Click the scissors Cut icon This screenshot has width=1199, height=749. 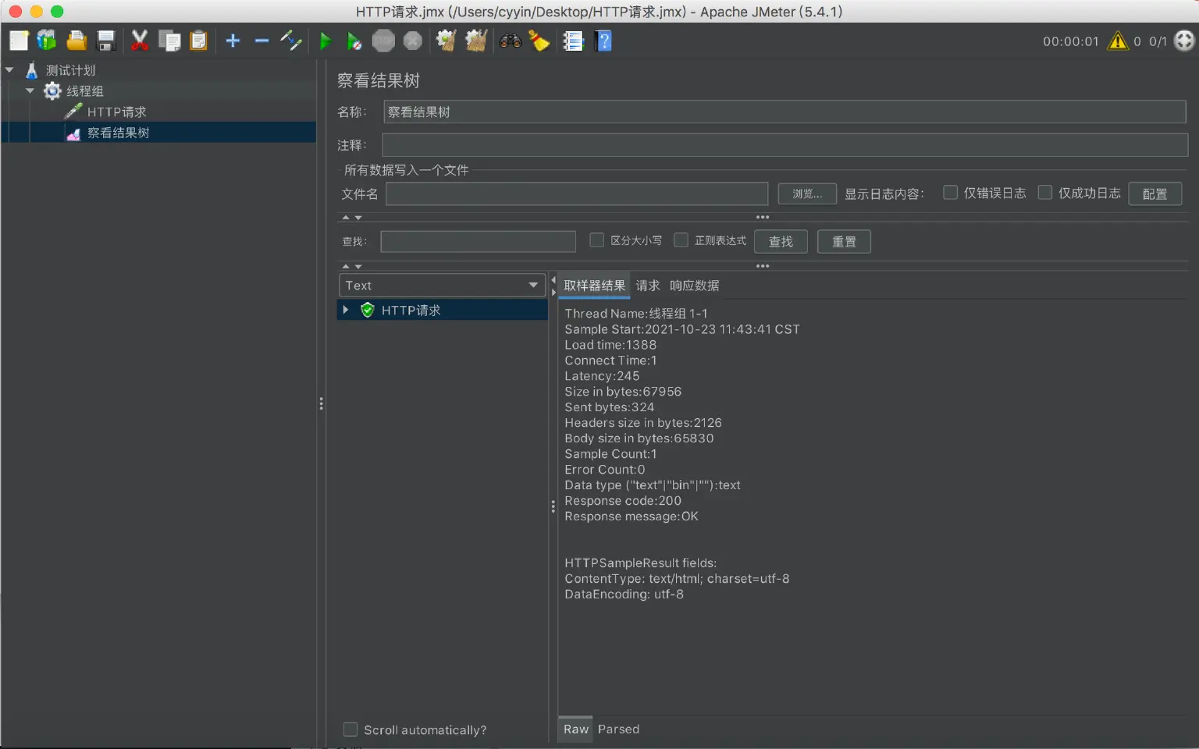140,41
